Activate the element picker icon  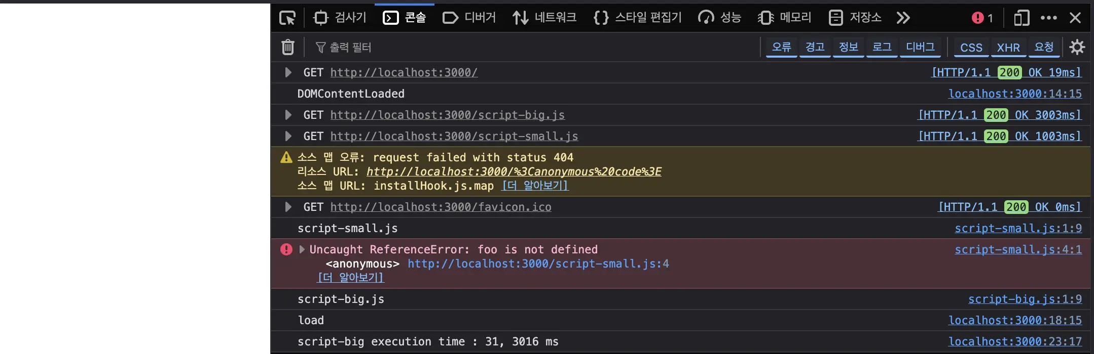click(x=287, y=18)
